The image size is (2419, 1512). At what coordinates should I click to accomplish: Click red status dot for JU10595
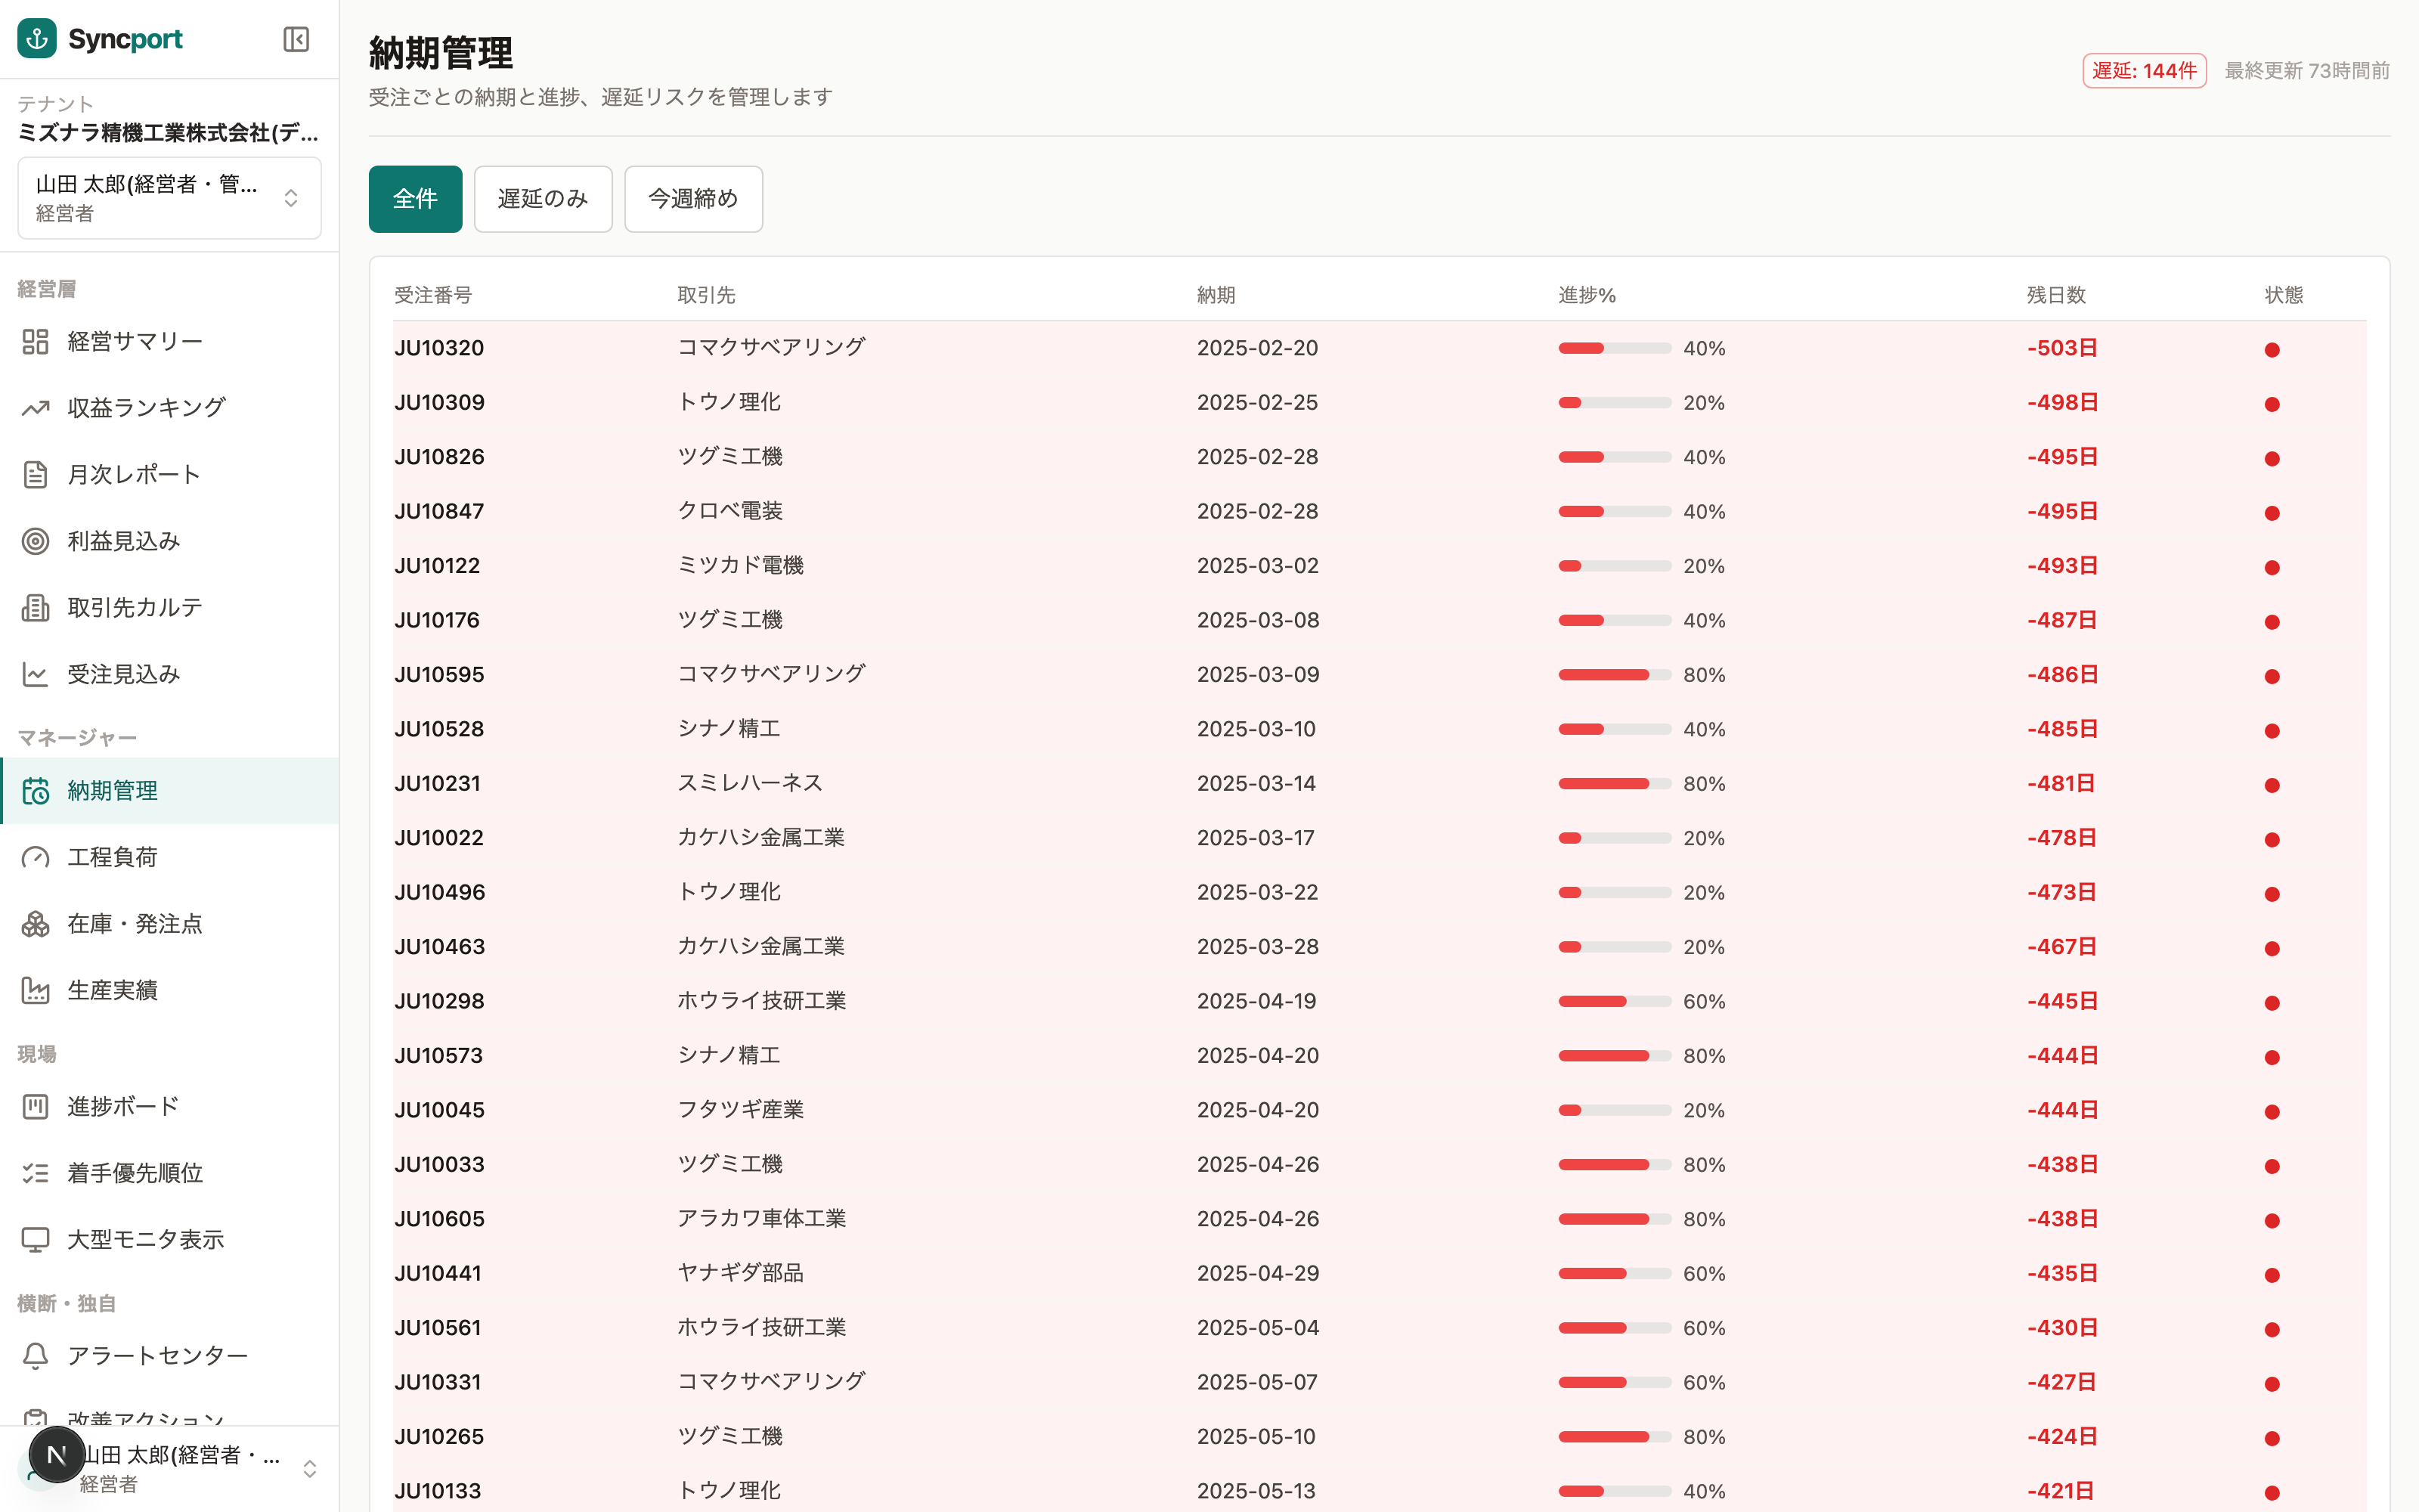(2272, 677)
